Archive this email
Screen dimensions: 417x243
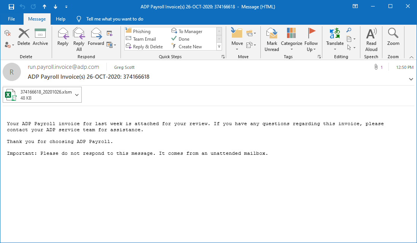tap(40, 38)
